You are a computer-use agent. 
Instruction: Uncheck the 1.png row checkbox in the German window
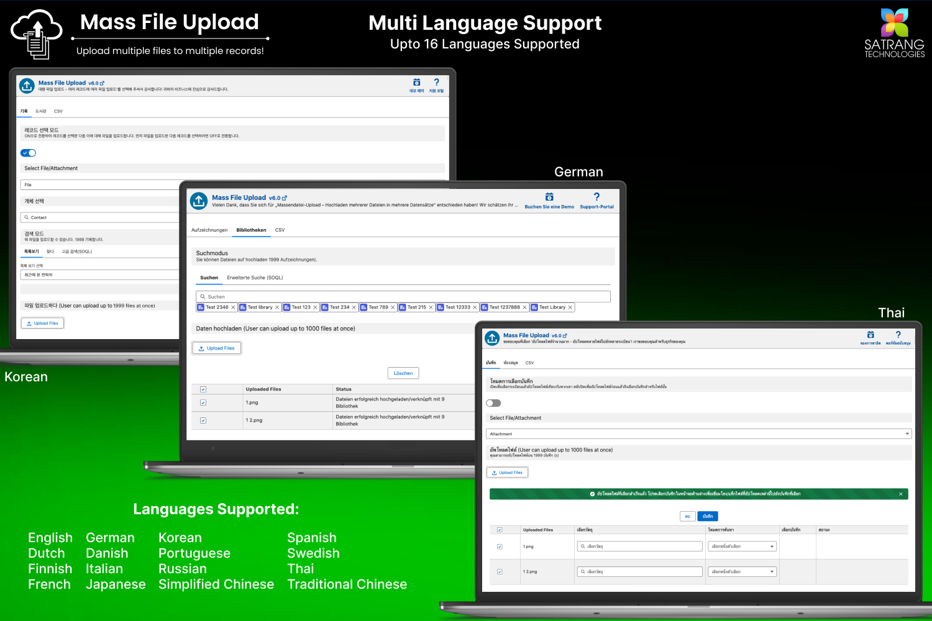203,402
